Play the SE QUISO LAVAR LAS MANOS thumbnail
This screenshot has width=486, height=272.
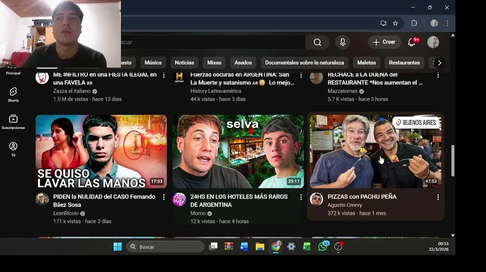click(101, 151)
